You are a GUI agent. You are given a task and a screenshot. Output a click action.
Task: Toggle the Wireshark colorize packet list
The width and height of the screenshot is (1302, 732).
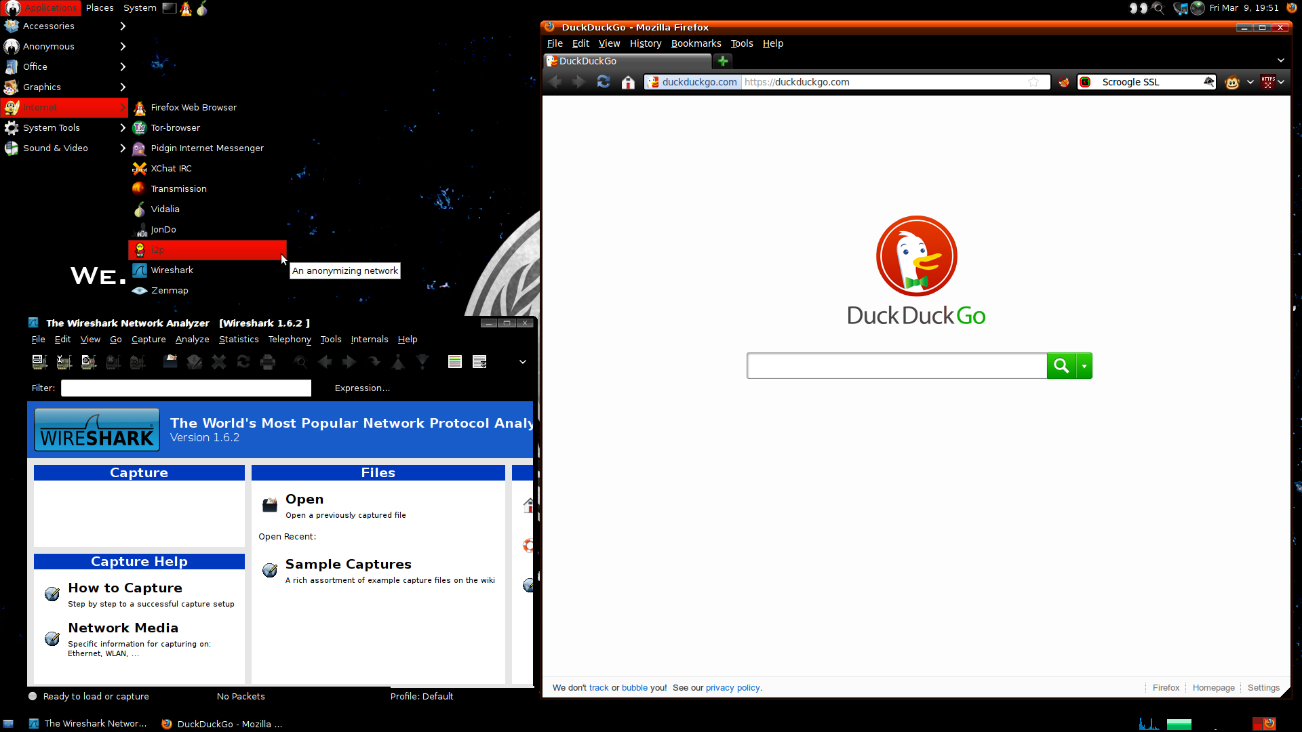point(455,361)
